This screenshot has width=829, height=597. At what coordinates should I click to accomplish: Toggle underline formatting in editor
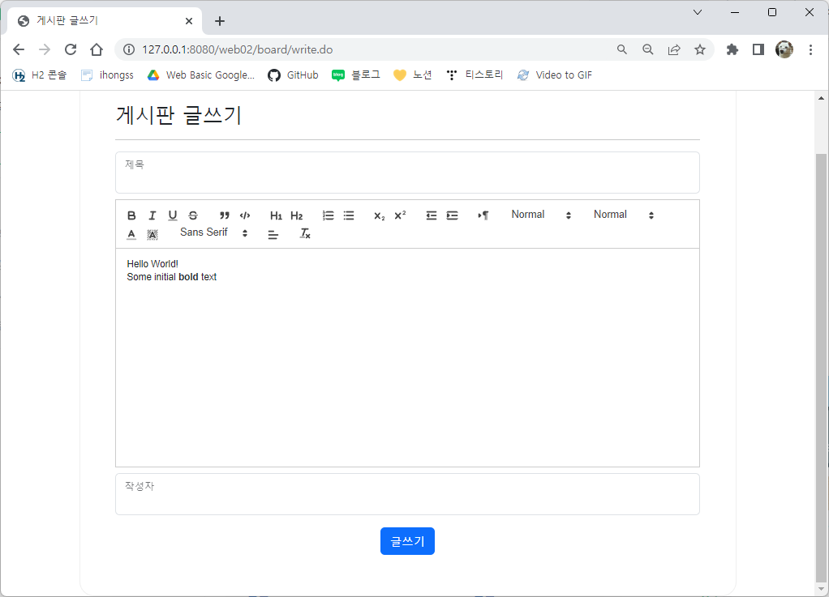(x=172, y=215)
